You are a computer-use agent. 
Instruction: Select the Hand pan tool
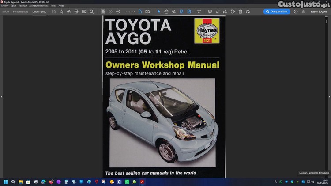pos(166,11)
